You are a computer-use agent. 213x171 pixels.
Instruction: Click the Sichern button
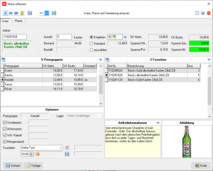coord(13,165)
